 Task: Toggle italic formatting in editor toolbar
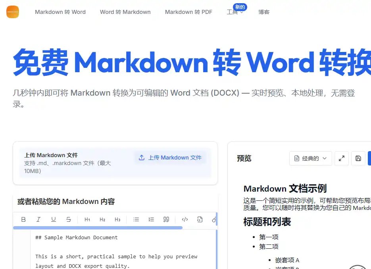click(x=38, y=219)
